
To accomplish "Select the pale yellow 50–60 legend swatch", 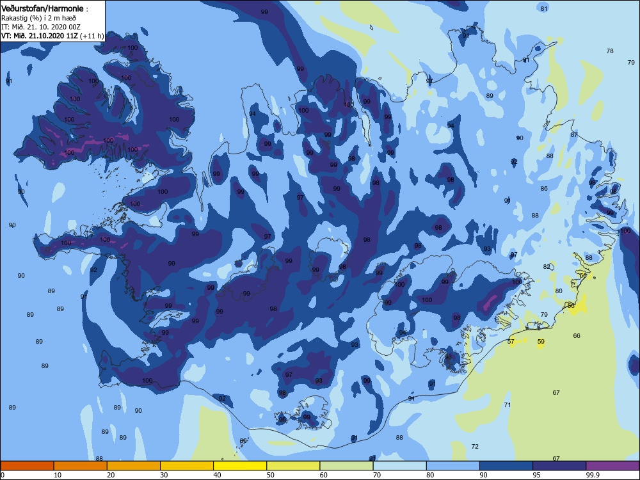I will click(293, 466).
